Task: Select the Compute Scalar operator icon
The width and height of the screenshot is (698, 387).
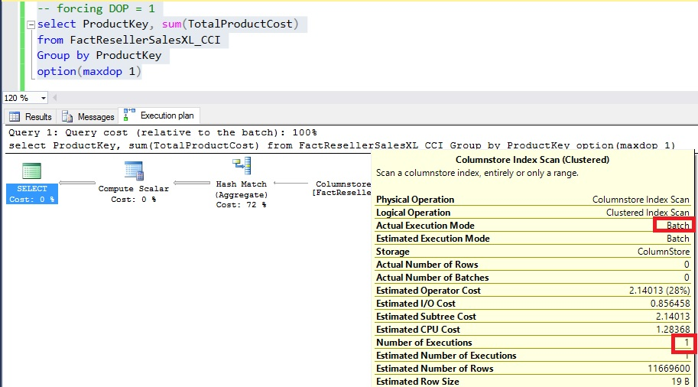Action: tap(134, 171)
